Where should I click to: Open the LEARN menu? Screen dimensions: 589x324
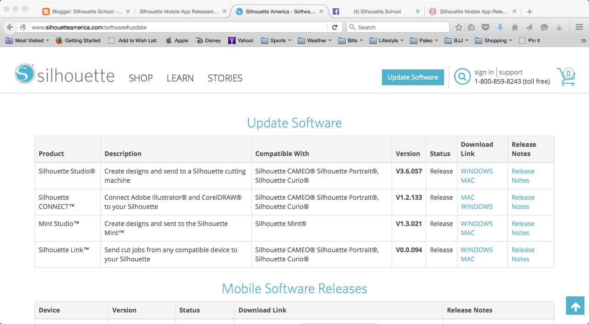(x=180, y=78)
